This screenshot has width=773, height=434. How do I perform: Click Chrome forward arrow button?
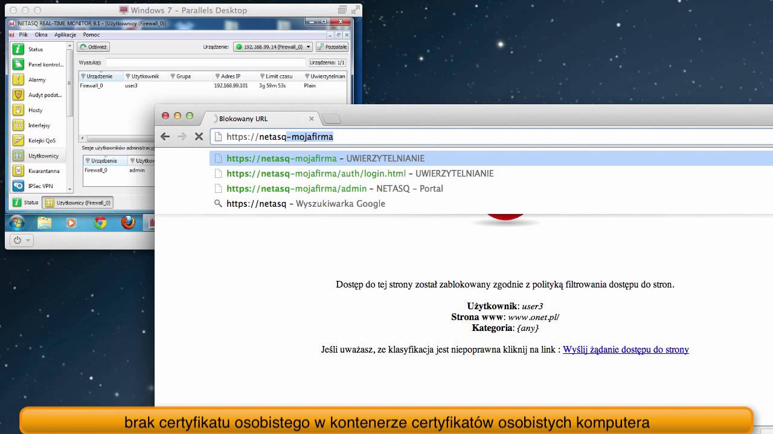[x=182, y=137]
